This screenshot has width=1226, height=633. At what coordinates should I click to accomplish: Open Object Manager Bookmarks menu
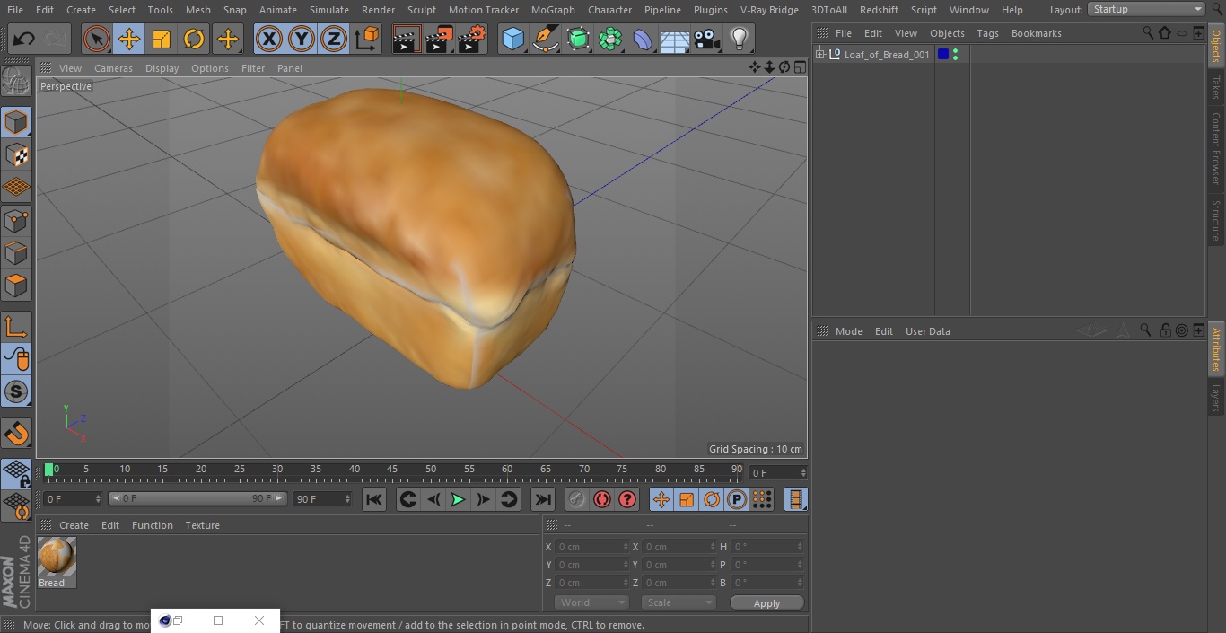point(1036,33)
